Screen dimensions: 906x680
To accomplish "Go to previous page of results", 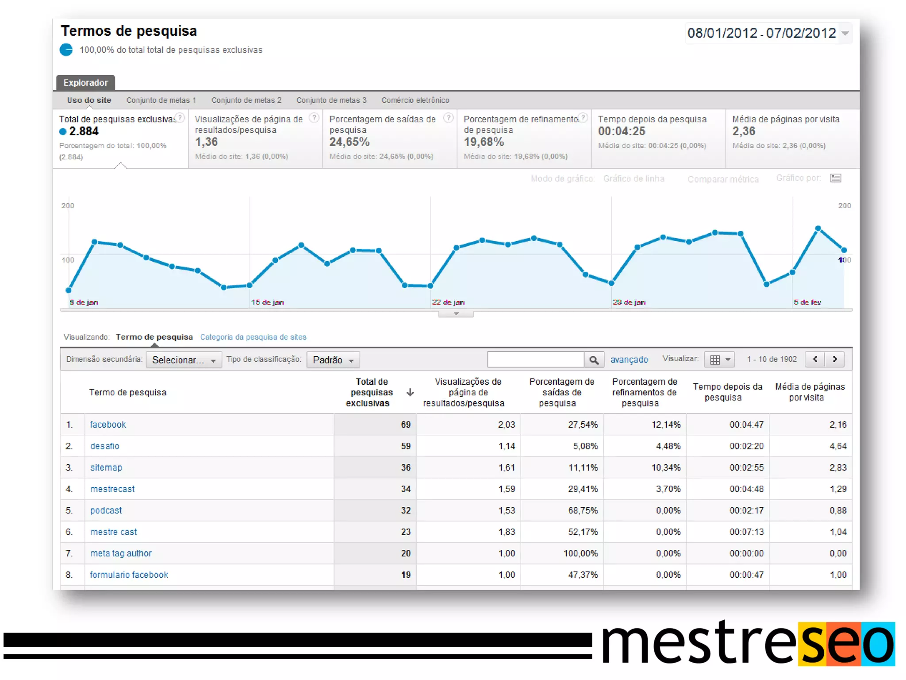I will pyautogui.click(x=815, y=359).
